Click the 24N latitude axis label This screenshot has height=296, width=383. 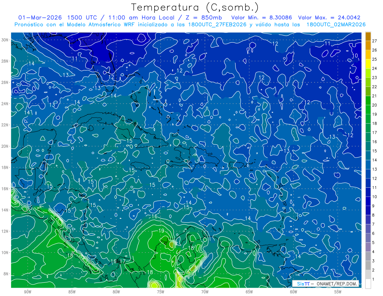click(x=5, y=103)
